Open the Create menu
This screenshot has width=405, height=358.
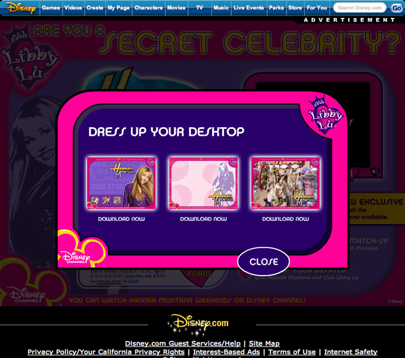coord(95,8)
